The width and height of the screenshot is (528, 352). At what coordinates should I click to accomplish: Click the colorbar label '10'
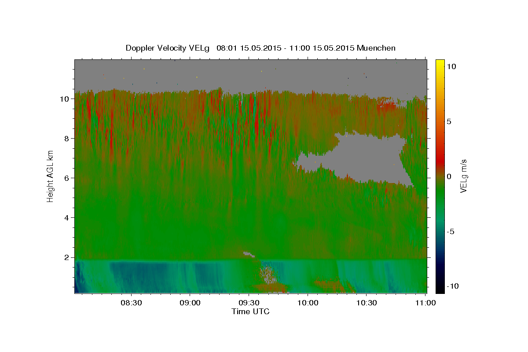point(451,66)
